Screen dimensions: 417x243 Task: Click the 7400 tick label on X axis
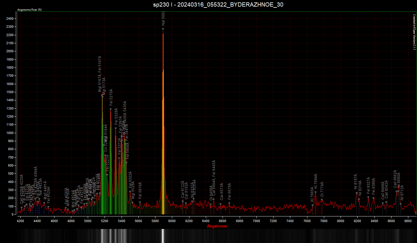coord(290,221)
